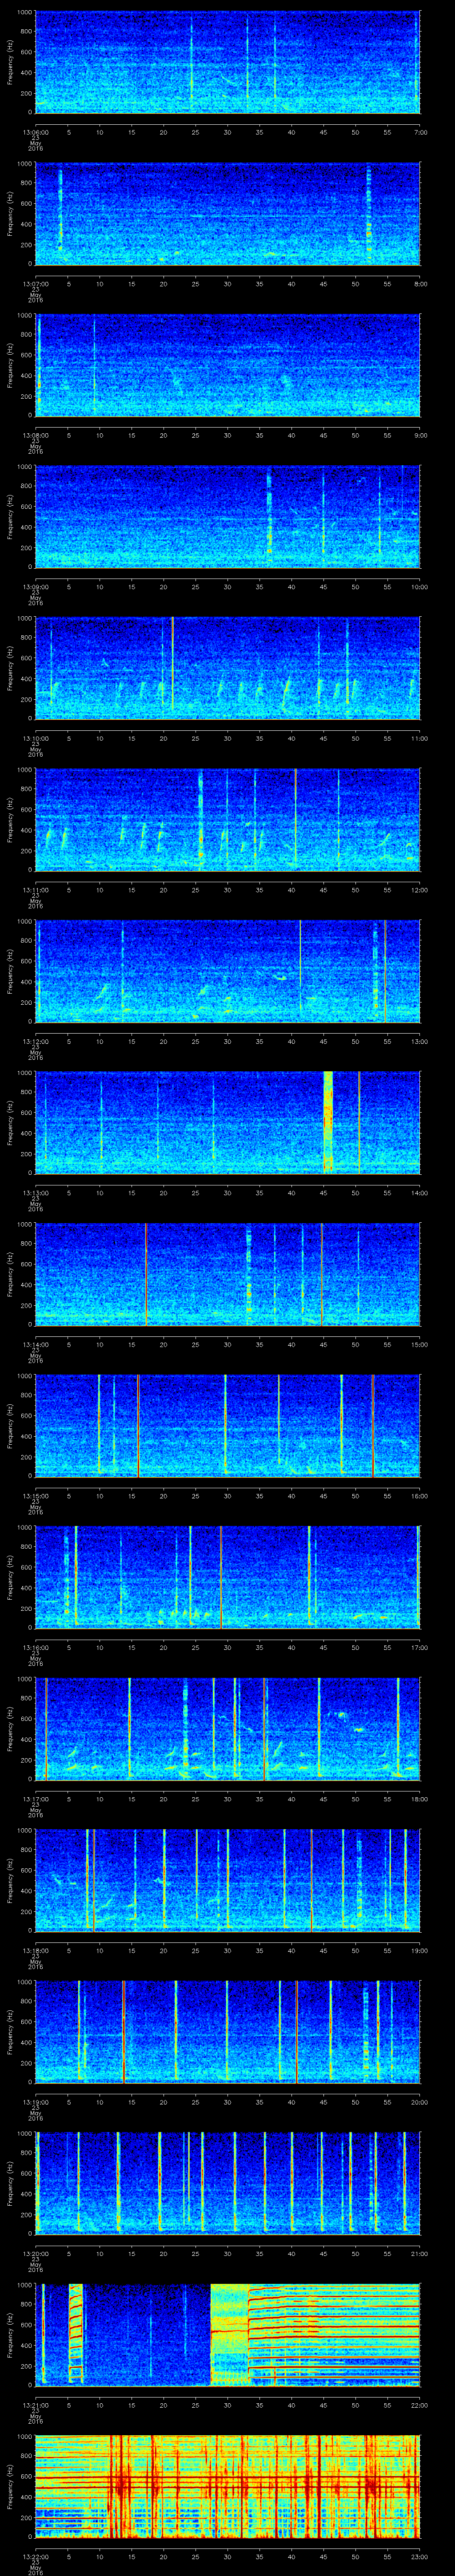The height and width of the screenshot is (2576, 455).
Task: Click the spectrogram panel starting at 13:19:00
Action: 228,2032
